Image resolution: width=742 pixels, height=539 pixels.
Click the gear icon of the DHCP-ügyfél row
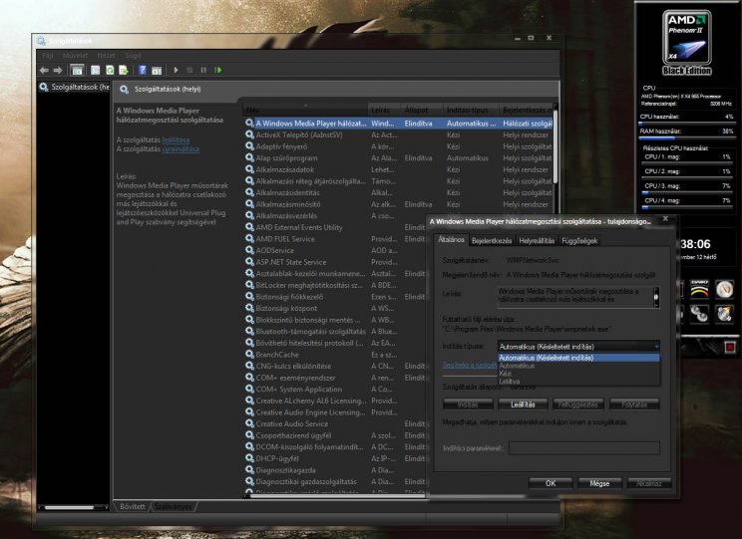pyautogui.click(x=249, y=458)
